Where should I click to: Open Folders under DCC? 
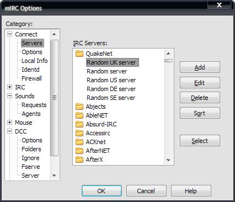(31, 149)
